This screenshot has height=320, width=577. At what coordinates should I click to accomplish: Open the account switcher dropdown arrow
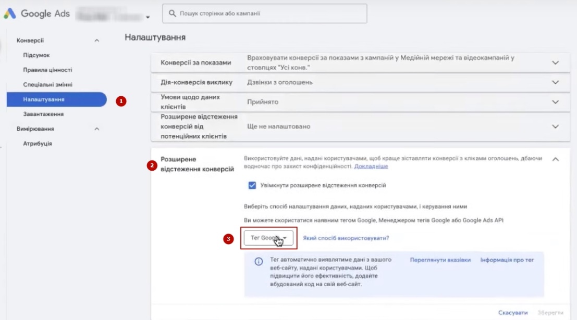point(148,17)
